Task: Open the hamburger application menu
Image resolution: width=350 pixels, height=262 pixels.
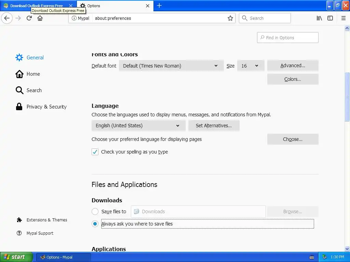Action: [343, 18]
